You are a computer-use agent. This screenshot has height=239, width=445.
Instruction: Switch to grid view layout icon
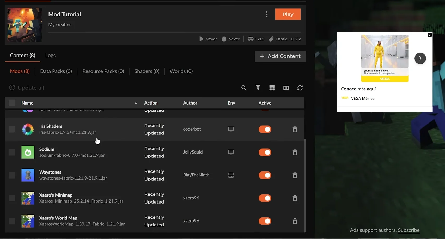click(x=272, y=88)
